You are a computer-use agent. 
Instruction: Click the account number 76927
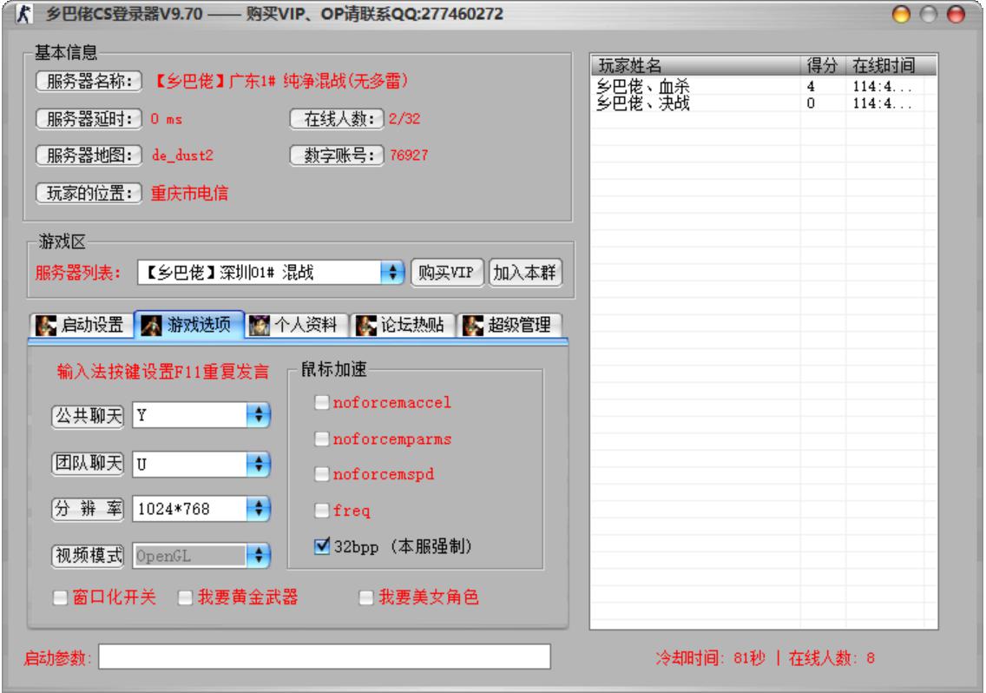tap(409, 155)
